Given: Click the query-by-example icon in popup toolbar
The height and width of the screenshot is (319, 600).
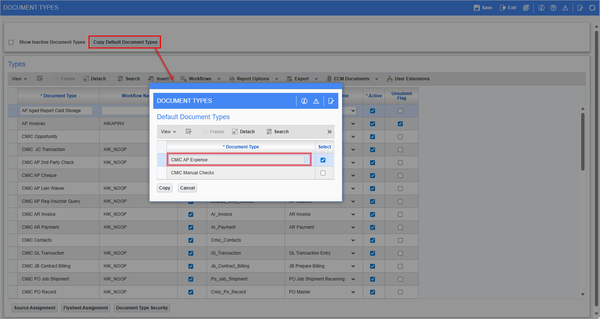Looking at the screenshot, I should click(x=189, y=132).
